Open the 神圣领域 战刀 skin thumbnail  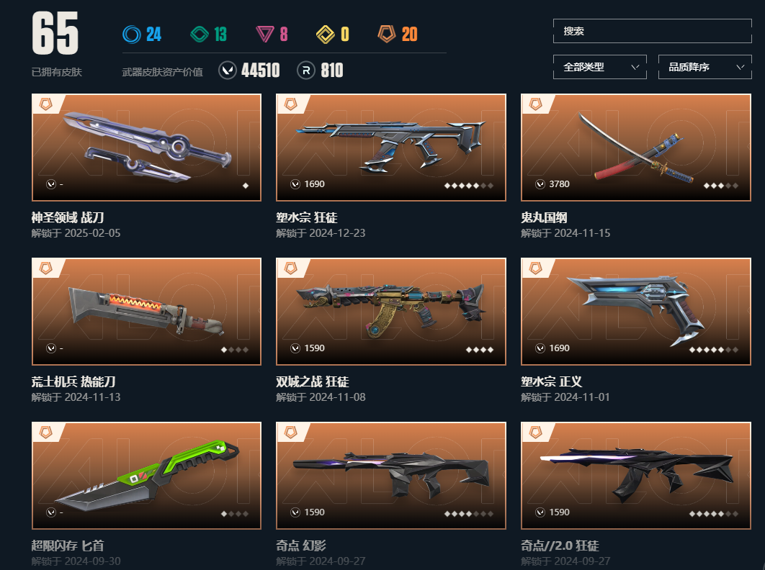tap(146, 148)
